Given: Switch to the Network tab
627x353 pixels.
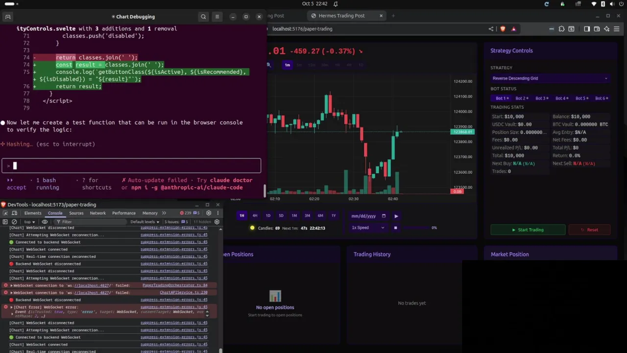Looking at the screenshot, I should 97,213.
